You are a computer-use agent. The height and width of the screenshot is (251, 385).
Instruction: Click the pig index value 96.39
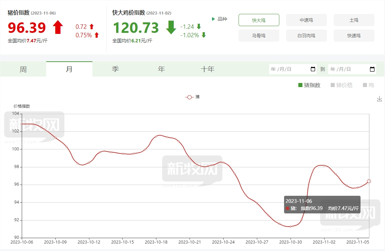click(27, 27)
